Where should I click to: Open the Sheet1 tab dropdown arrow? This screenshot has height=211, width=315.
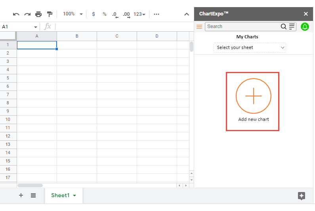click(x=74, y=196)
